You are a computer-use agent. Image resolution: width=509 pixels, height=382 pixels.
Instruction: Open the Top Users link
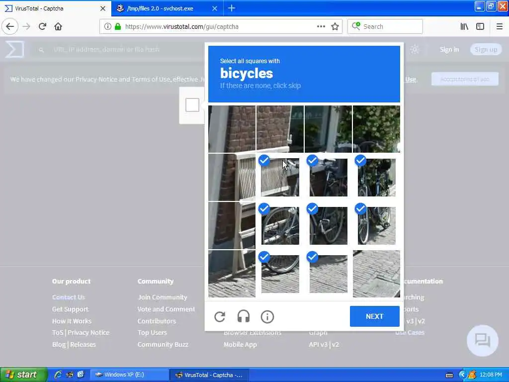(152, 333)
